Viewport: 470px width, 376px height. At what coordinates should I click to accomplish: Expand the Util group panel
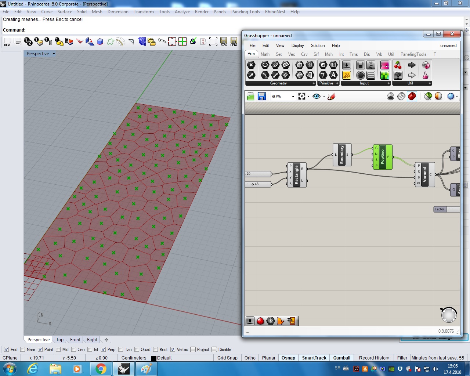pos(430,83)
